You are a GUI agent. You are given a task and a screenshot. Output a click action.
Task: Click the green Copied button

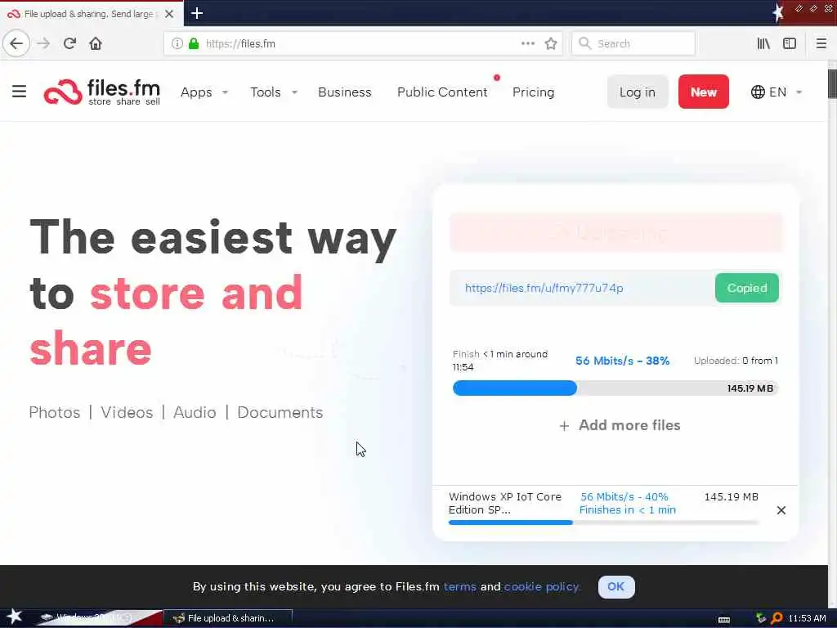(x=746, y=288)
